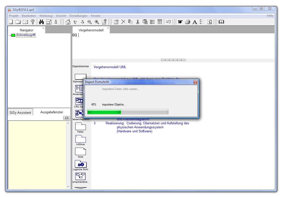Switch to the SiSy Assistent tab
This screenshot has width=282, height=197.
20,113
